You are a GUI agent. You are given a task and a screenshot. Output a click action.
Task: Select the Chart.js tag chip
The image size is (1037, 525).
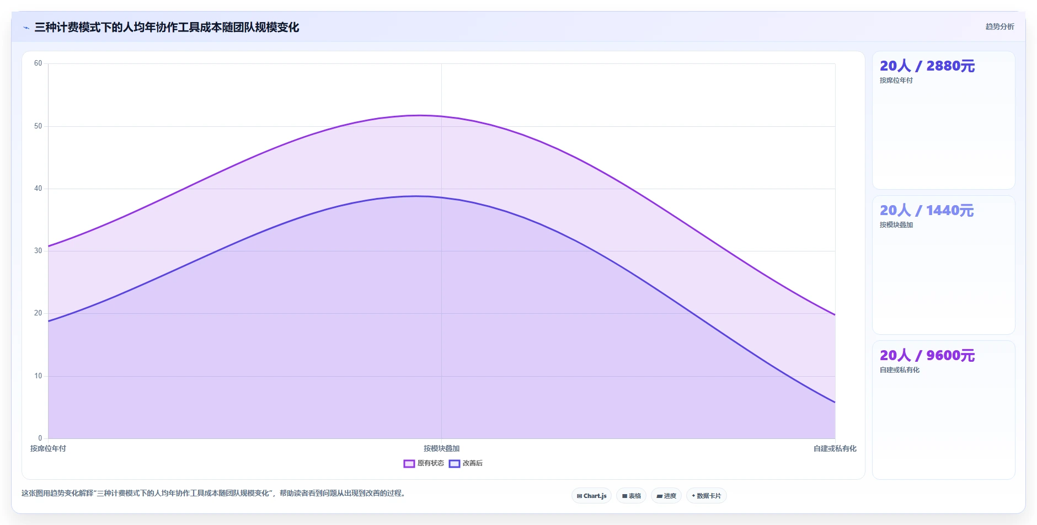point(591,496)
